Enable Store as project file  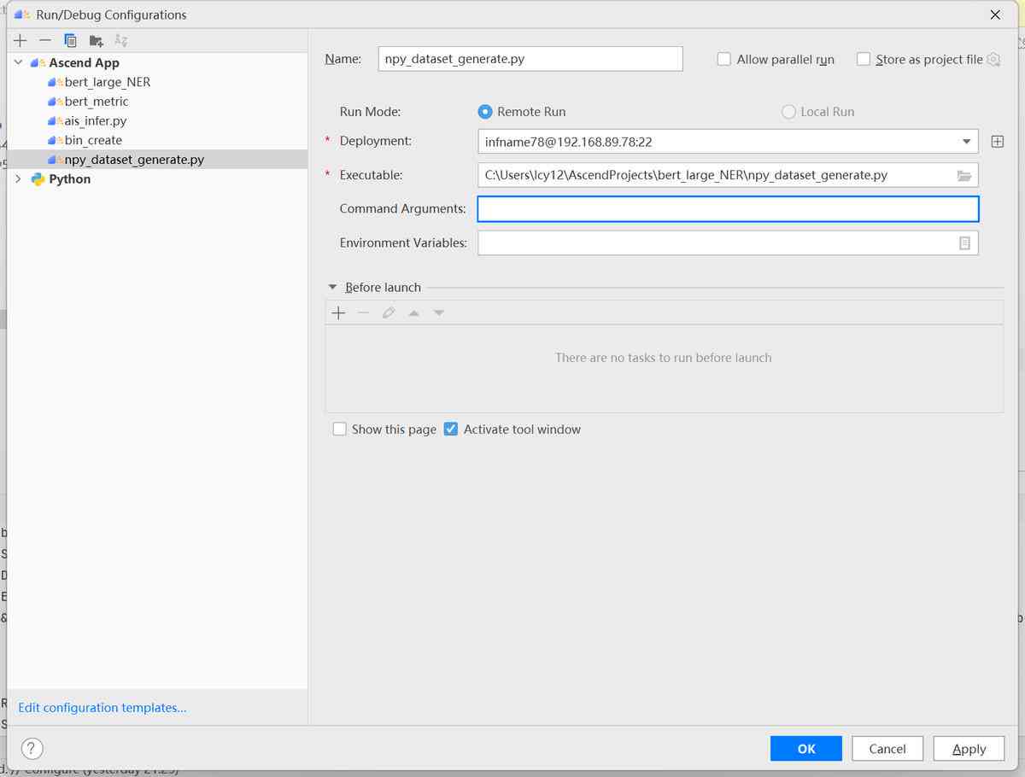pyautogui.click(x=864, y=60)
